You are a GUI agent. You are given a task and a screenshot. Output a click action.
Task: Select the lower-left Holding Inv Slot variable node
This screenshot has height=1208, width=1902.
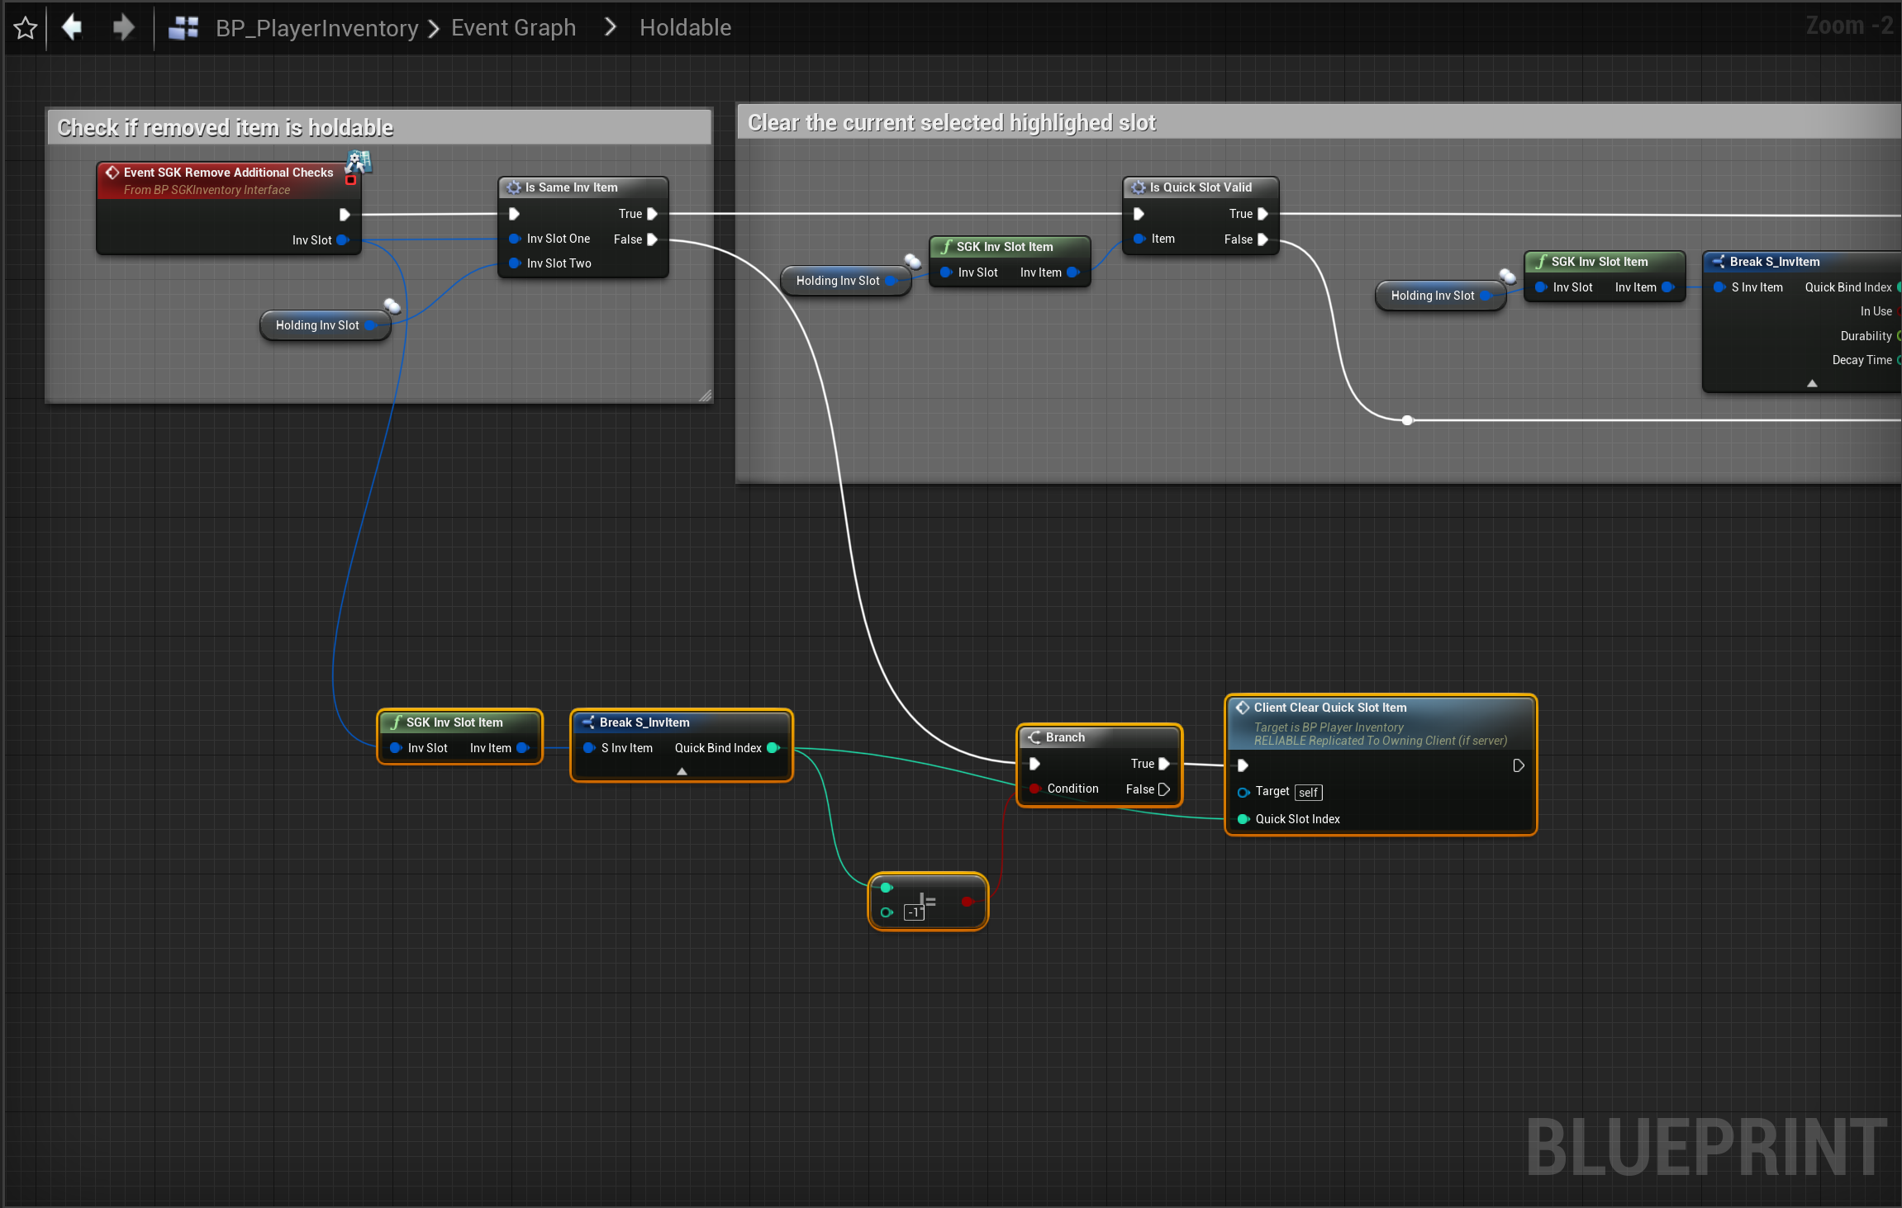pos(317,325)
